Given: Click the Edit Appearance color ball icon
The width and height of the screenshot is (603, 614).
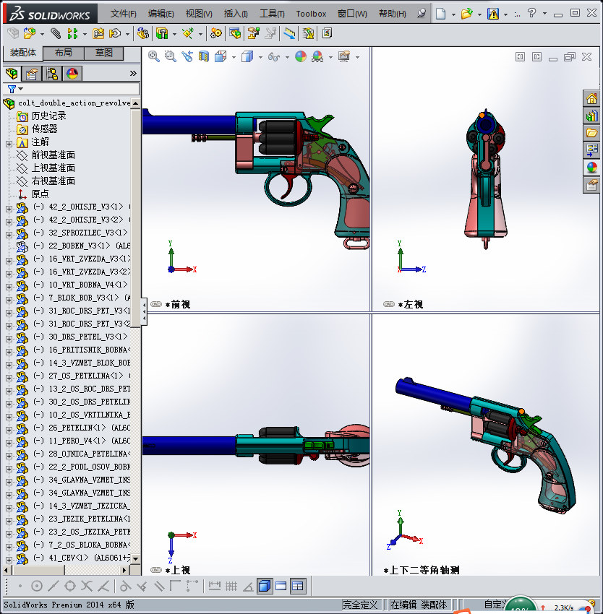Looking at the screenshot, I should point(301,57).
